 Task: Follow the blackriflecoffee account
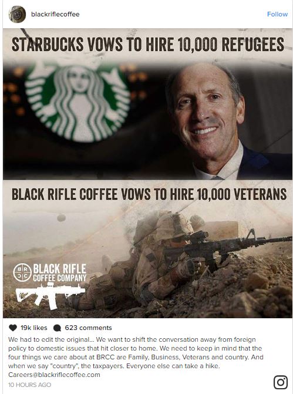click(277, 14)
